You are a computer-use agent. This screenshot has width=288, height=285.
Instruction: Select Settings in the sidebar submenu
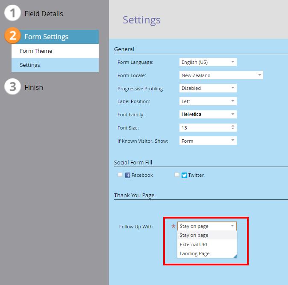[30, 65]
